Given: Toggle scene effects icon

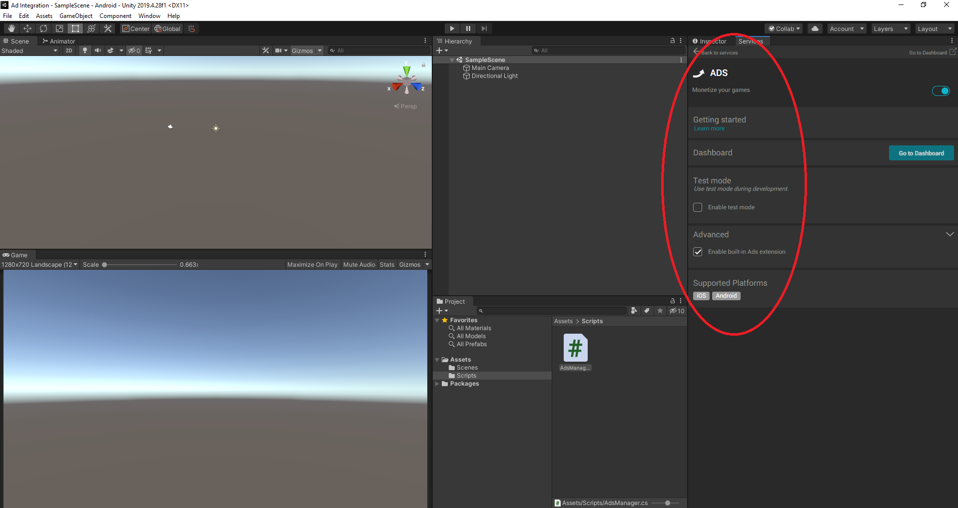Looking at the screenshot, I should click(110, 50).
